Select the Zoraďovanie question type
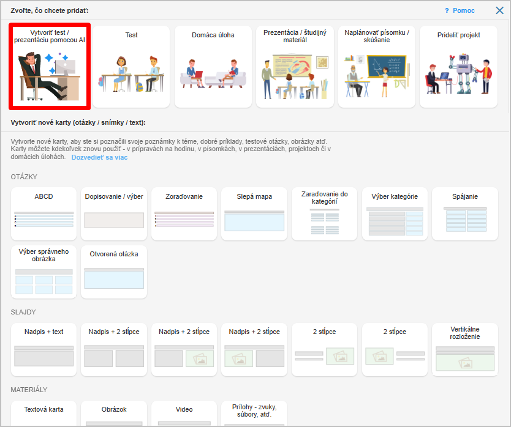Screen dimensions: 511x427 [184, 213]
